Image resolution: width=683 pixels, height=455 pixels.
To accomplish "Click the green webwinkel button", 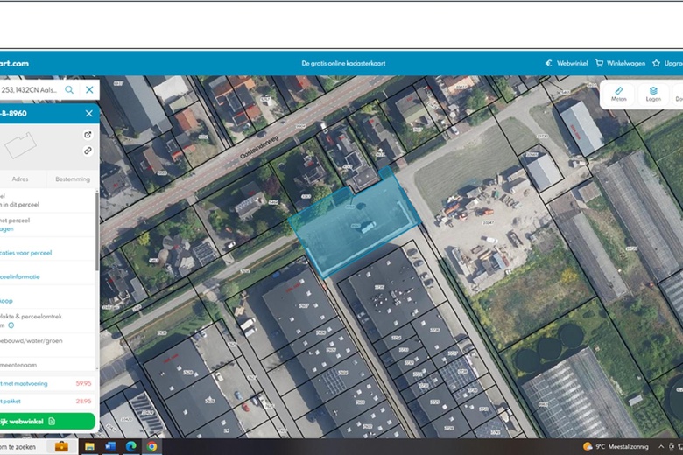I will [44, 421].
